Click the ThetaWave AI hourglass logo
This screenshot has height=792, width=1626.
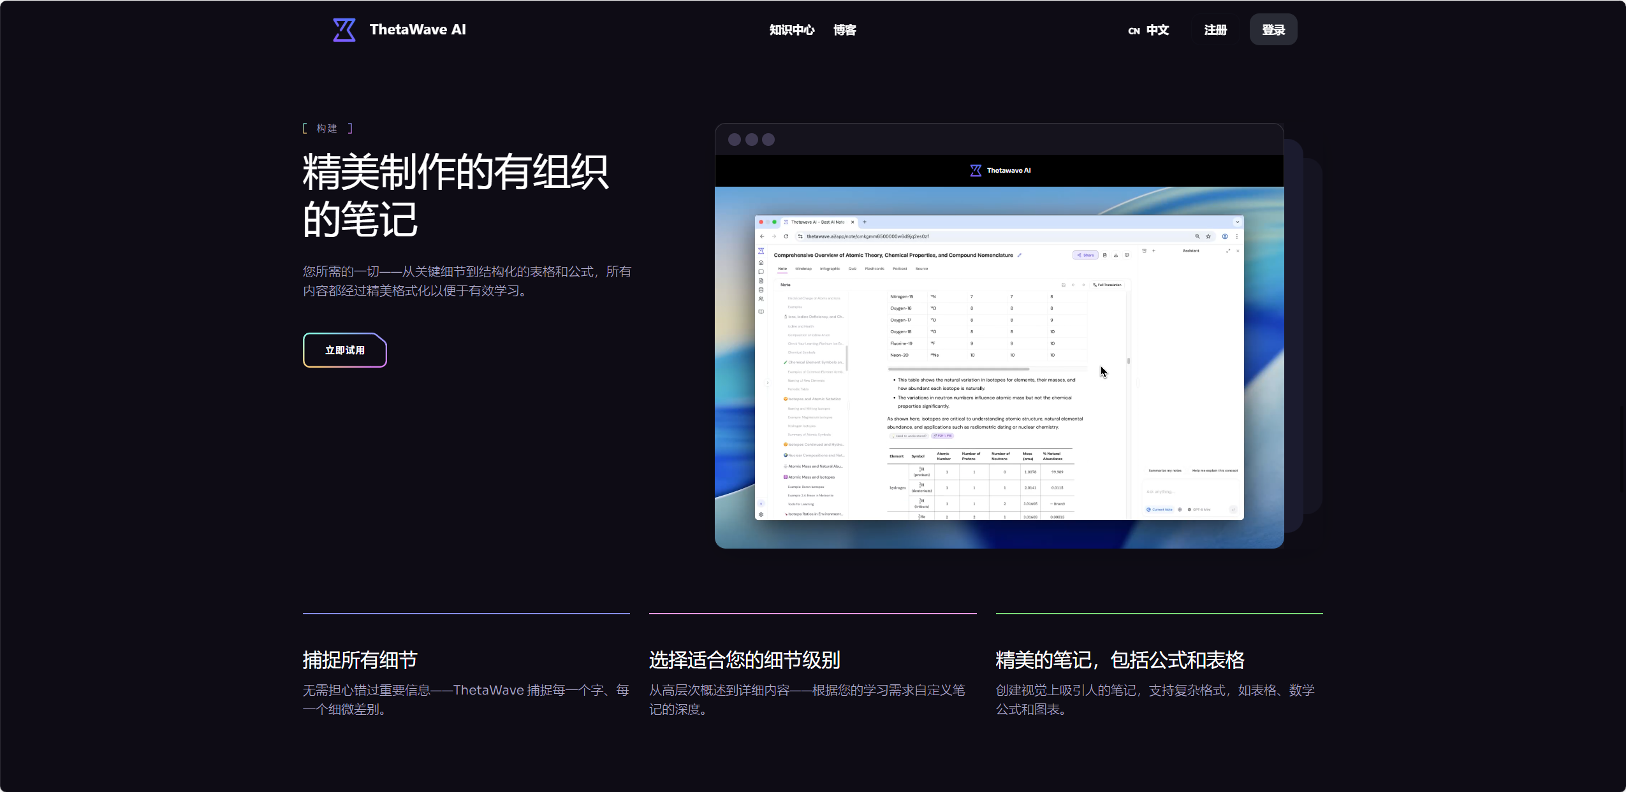[344, 30]
